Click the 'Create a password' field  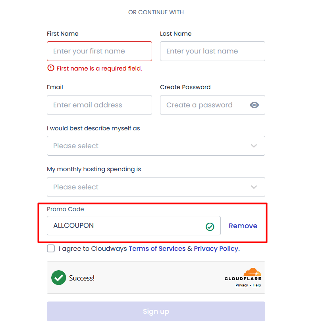pos(206,105)
